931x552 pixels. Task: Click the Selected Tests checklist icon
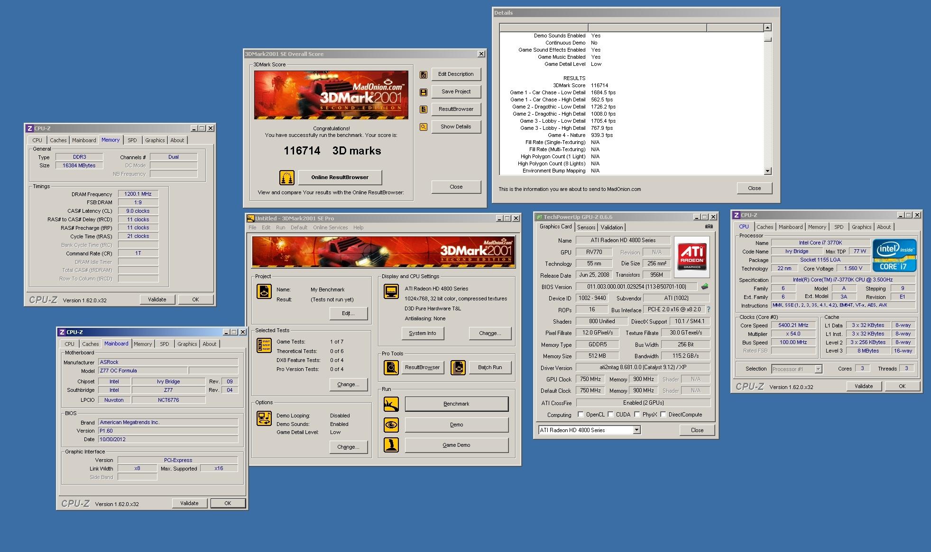coord(264,345)
